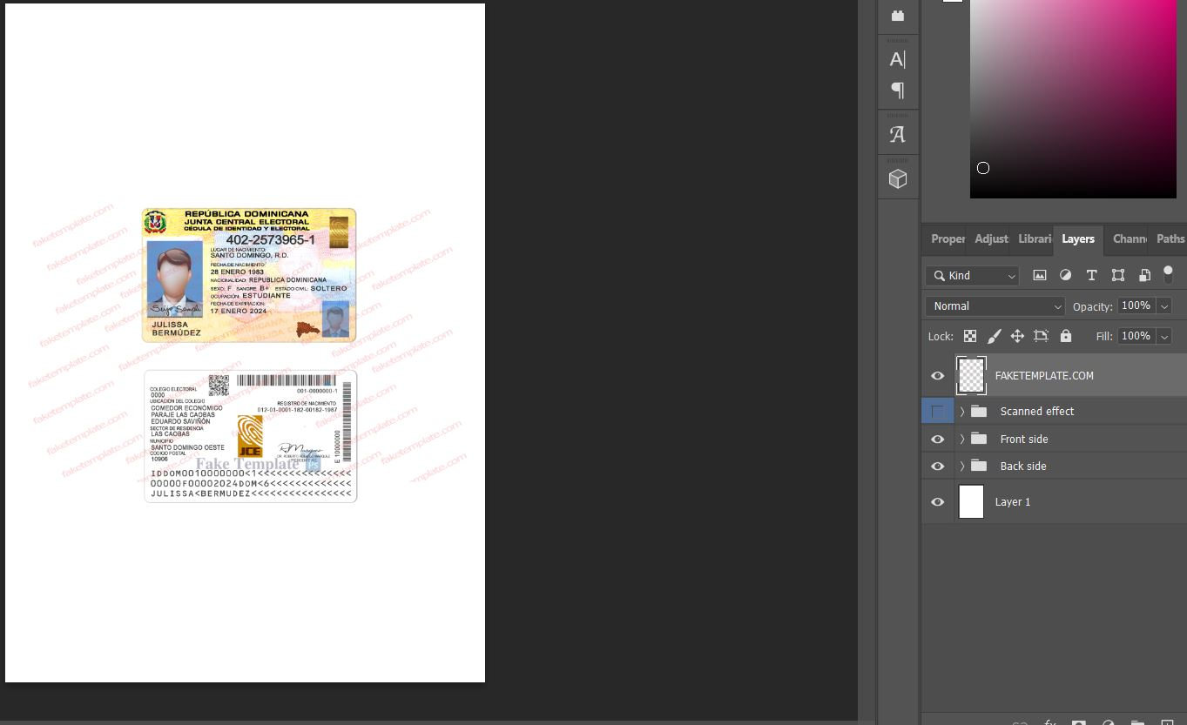1187x725 pixels.
Task: Filter layers by type layers icon
Action: (x=1091, y=275)
